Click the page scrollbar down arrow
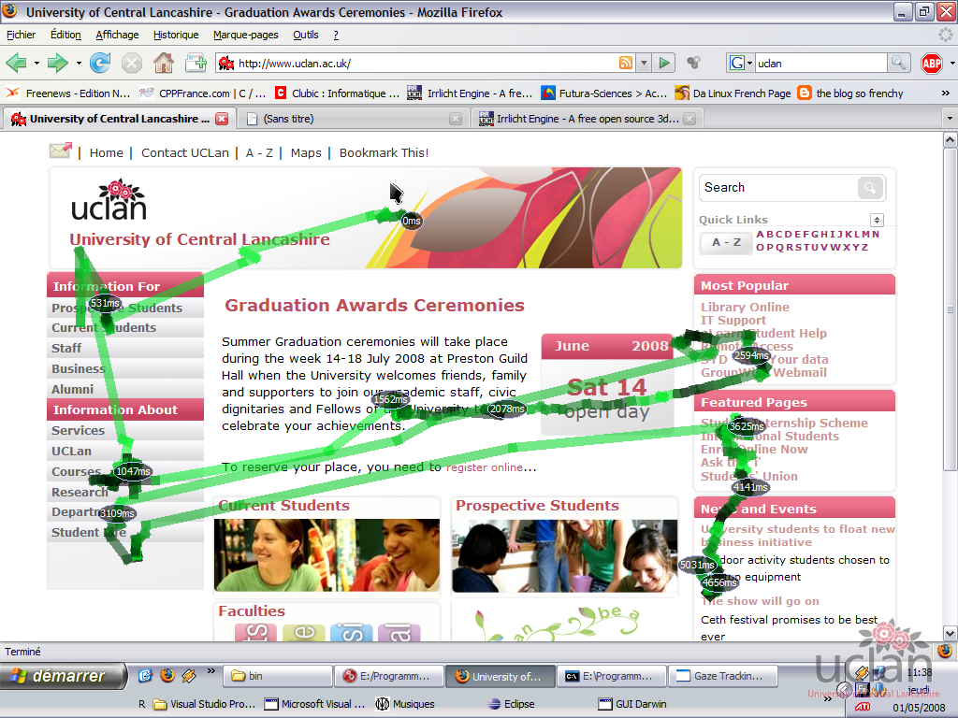The width and height of the screenshot is (958, 718). pyautogui.click(x=951, y=633)
